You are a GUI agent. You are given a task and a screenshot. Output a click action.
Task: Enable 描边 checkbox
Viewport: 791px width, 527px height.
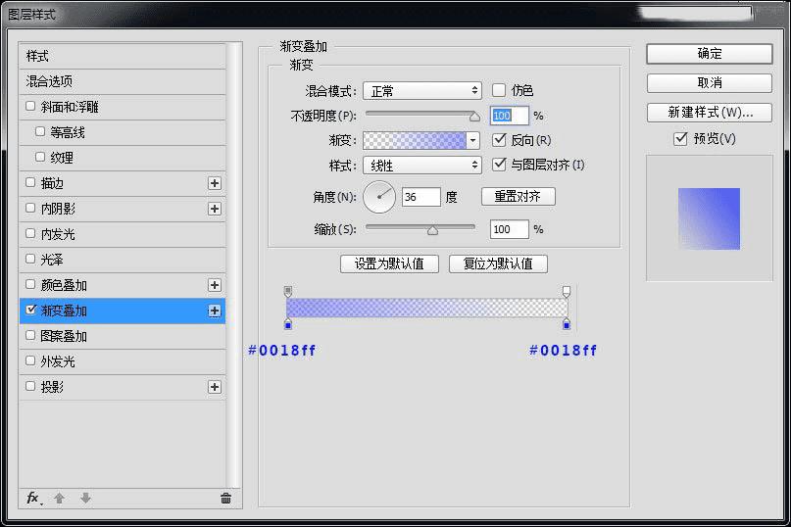click(30, 182)
